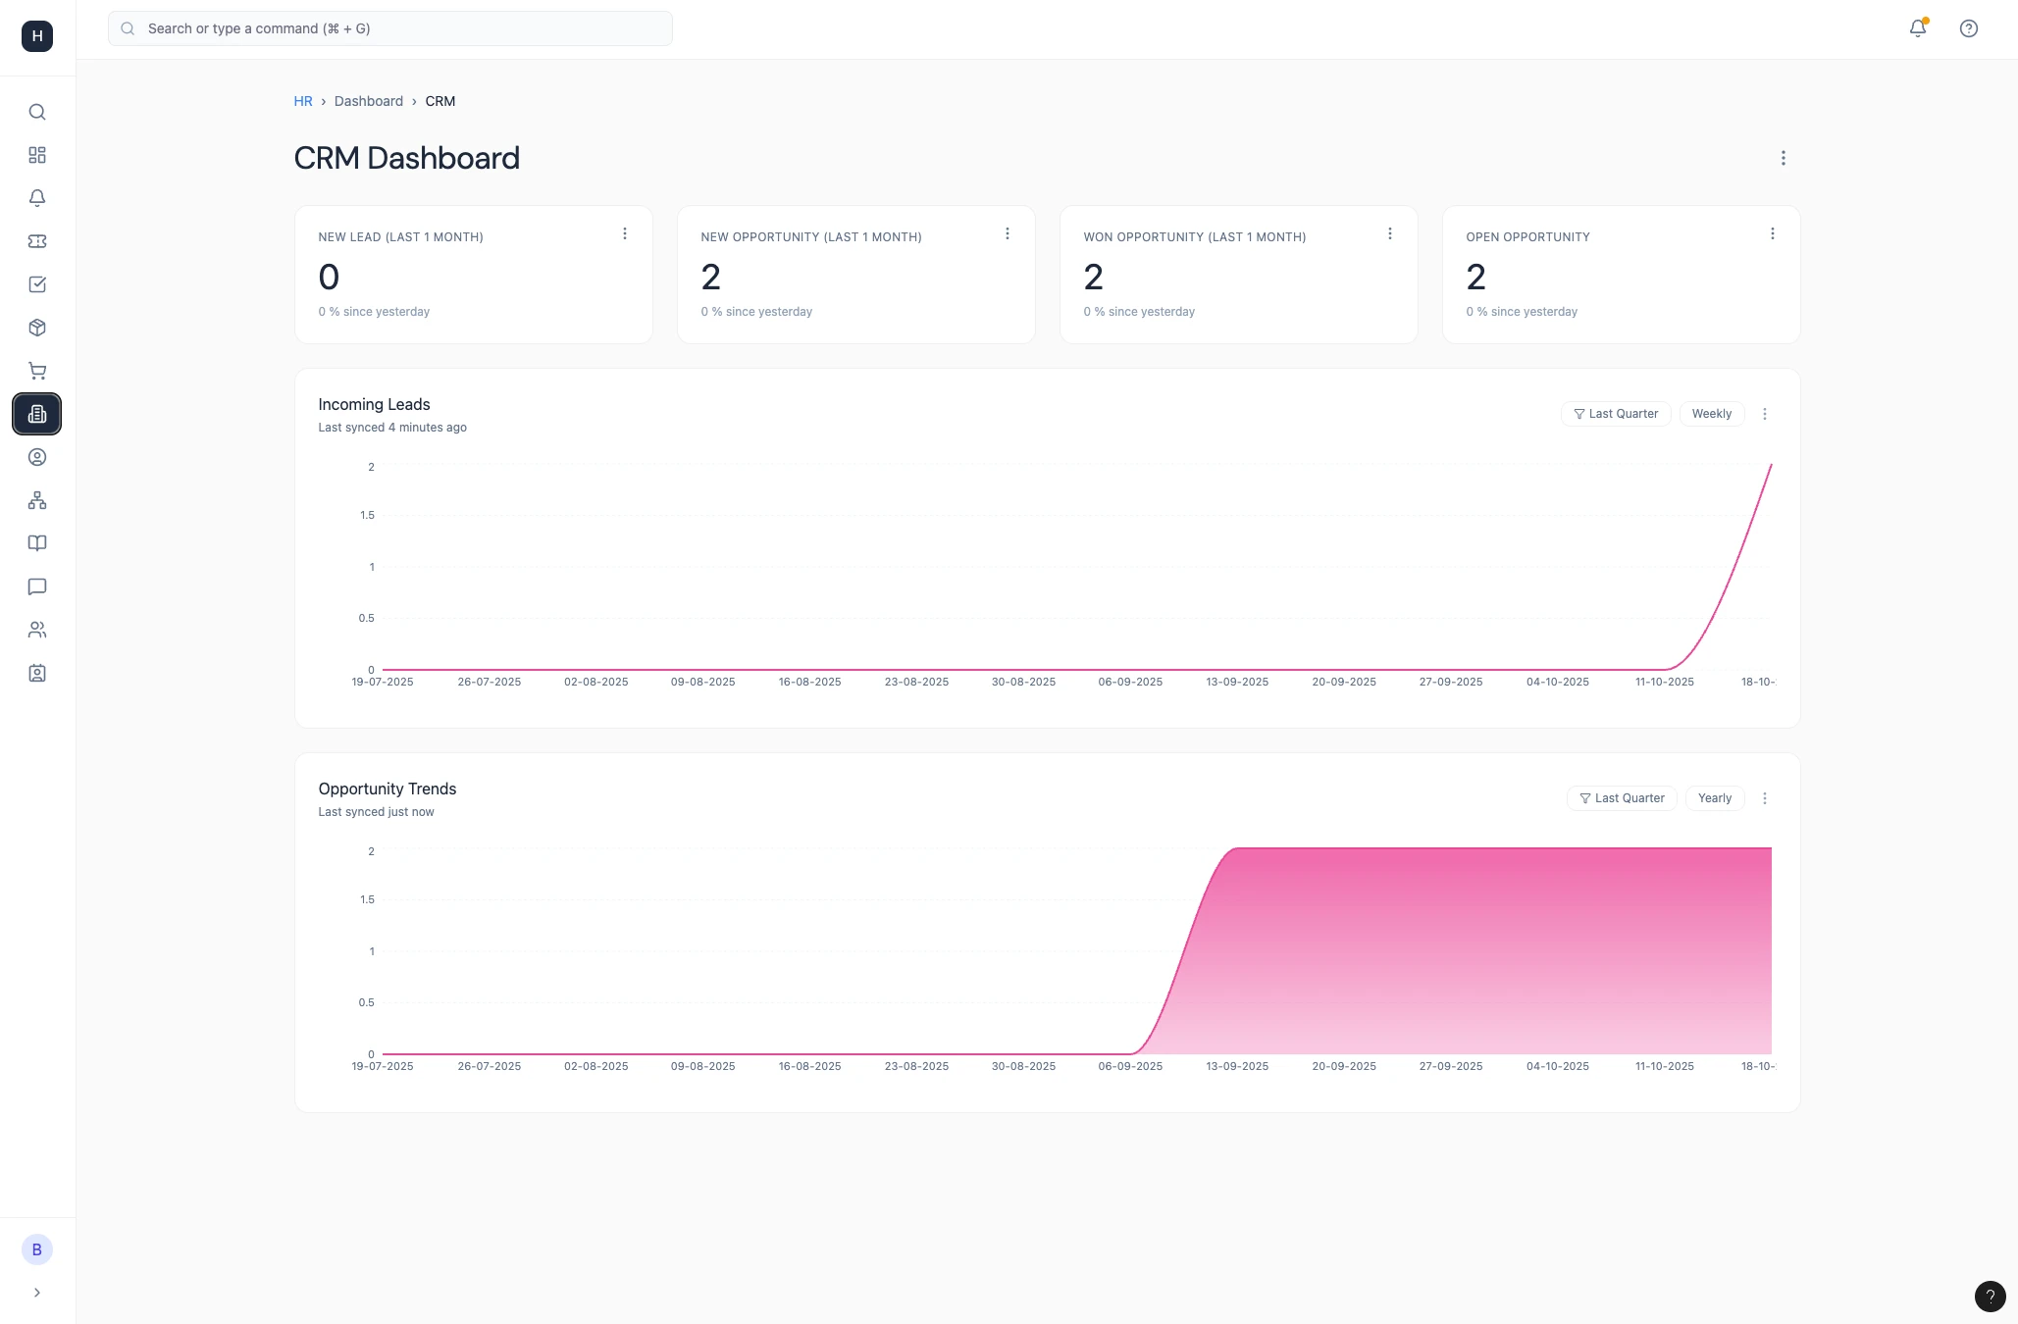2018x1324 pixels.
Task: Open the chat bubble icon in sidebar
Action: (37, 586)
